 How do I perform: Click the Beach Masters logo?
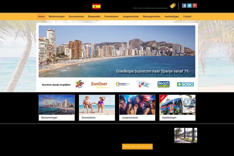click(x=163, y=84)
